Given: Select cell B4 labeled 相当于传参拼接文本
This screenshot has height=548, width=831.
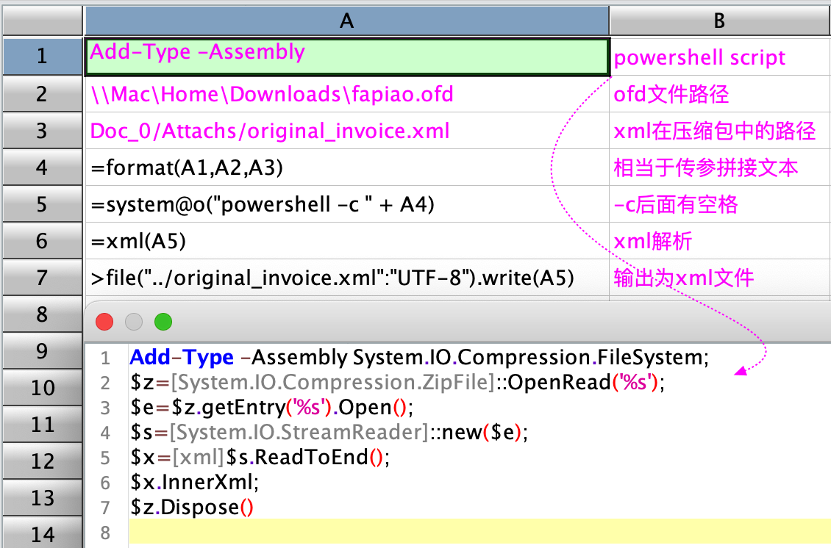Looking at the screenshot, I should pyautogui.click(x=720, y=167).
